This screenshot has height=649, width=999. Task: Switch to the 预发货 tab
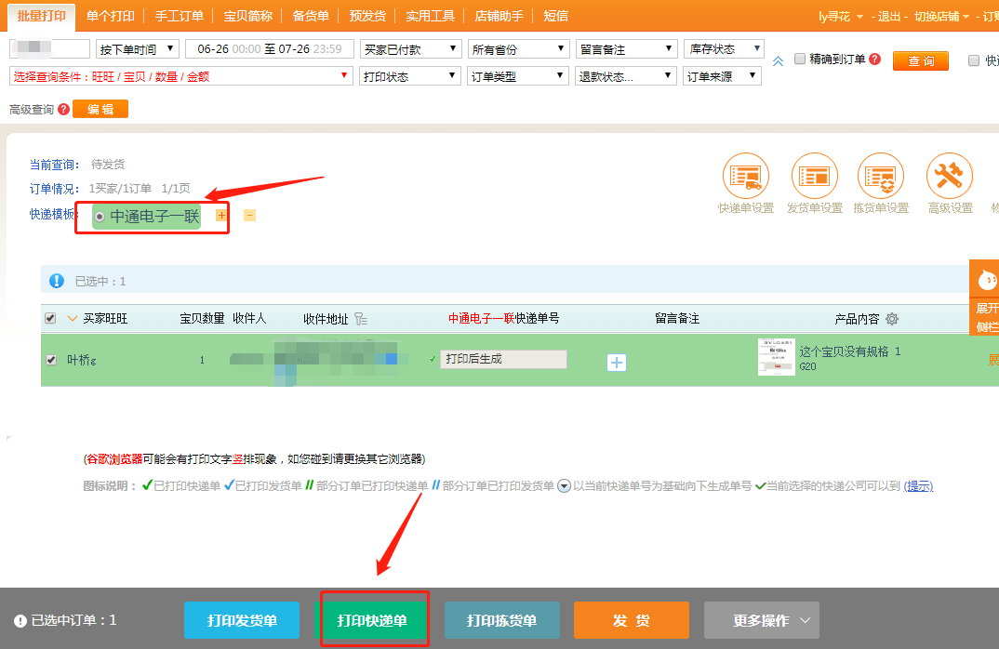(x=367, y=16)
